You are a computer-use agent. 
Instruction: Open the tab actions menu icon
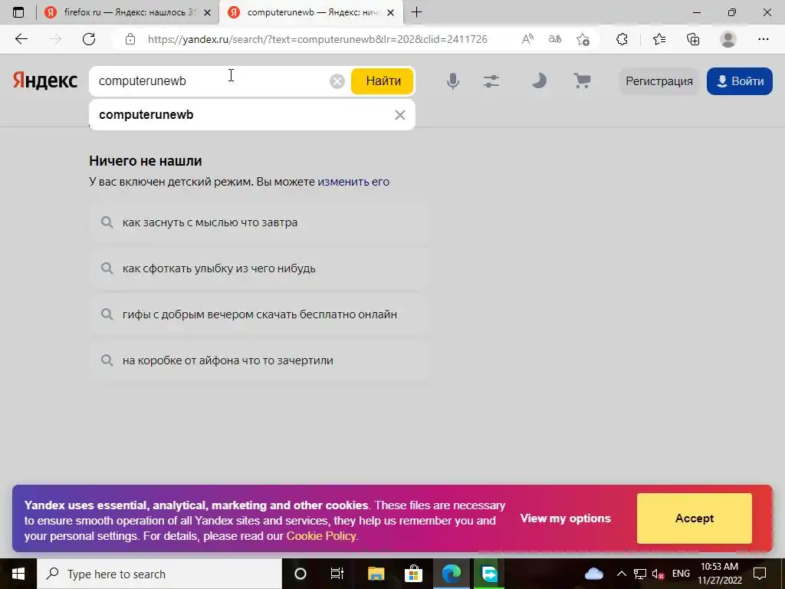[x=18, y=12]
